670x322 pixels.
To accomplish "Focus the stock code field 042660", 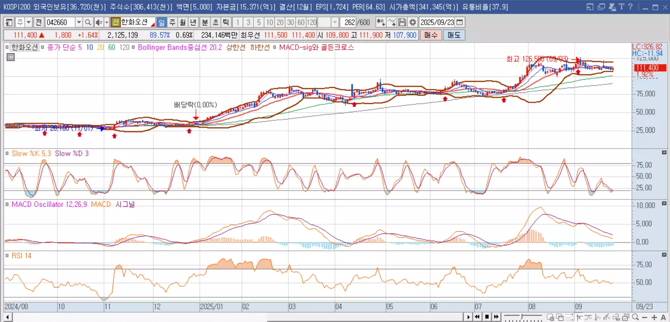I will click(x=60, y=23).
